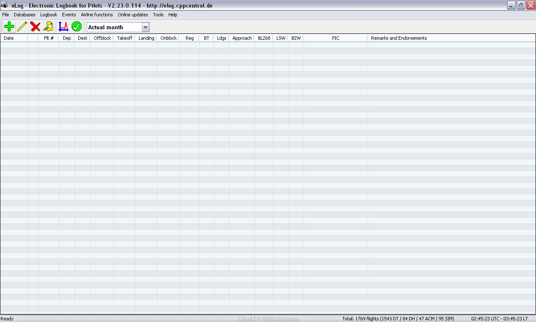The height and width of the screenshot is (322, 536).
Task: Click the total flights status bar text
Action: (x=398, y=319)
